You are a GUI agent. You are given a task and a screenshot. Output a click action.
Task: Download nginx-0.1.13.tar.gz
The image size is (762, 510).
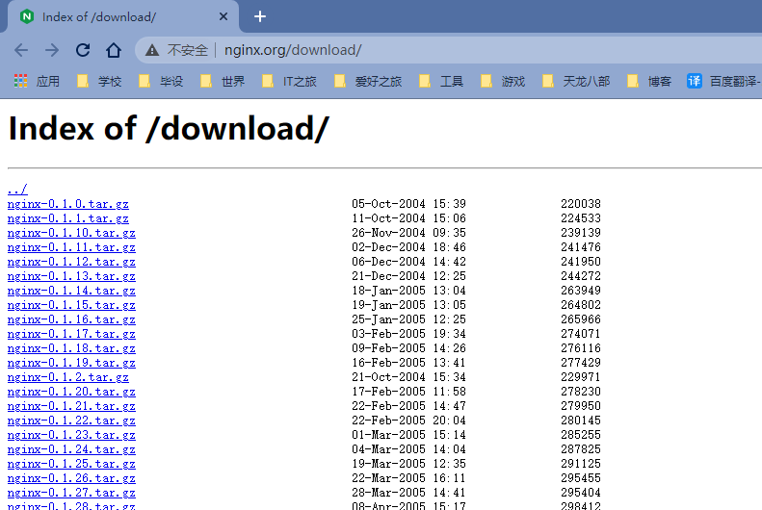click(x=71, y=276)
